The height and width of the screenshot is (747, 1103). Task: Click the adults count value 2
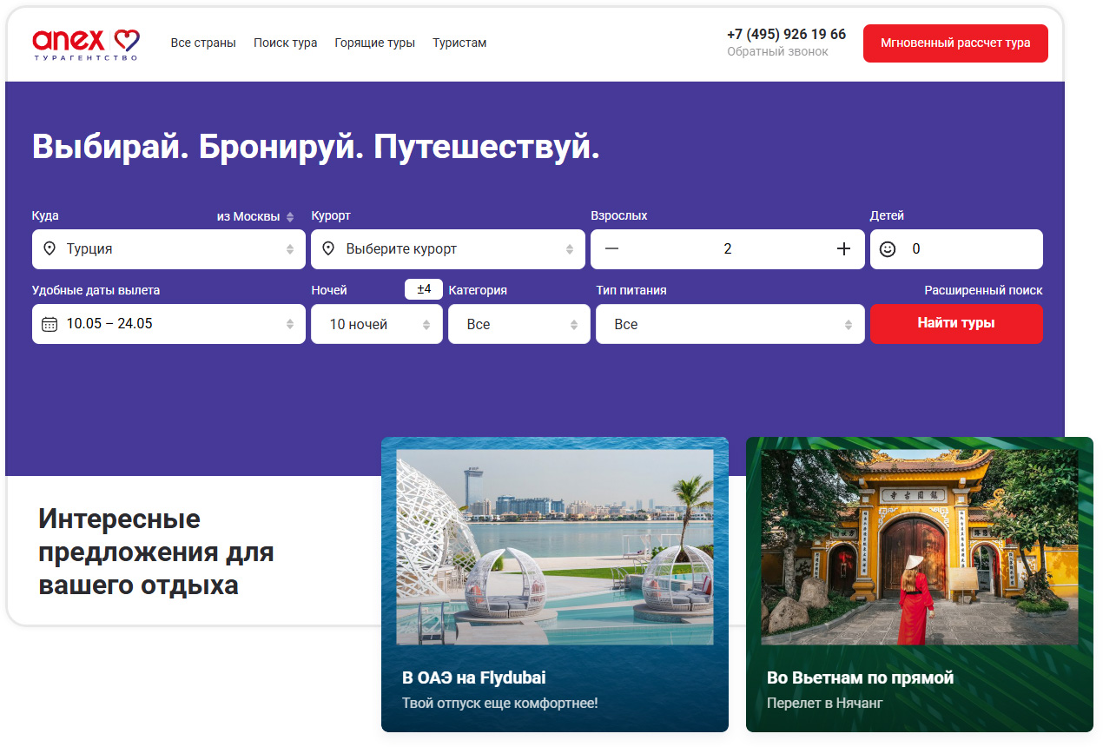click(x=728, y=249)
